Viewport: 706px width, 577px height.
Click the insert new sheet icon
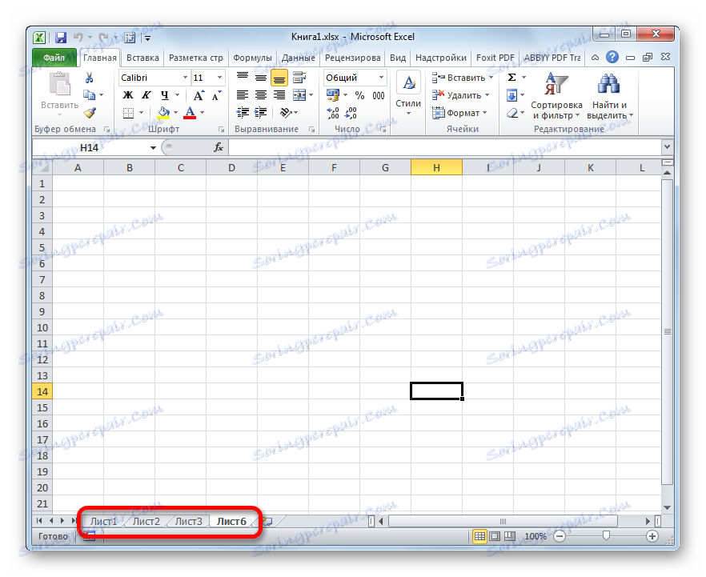267,522
